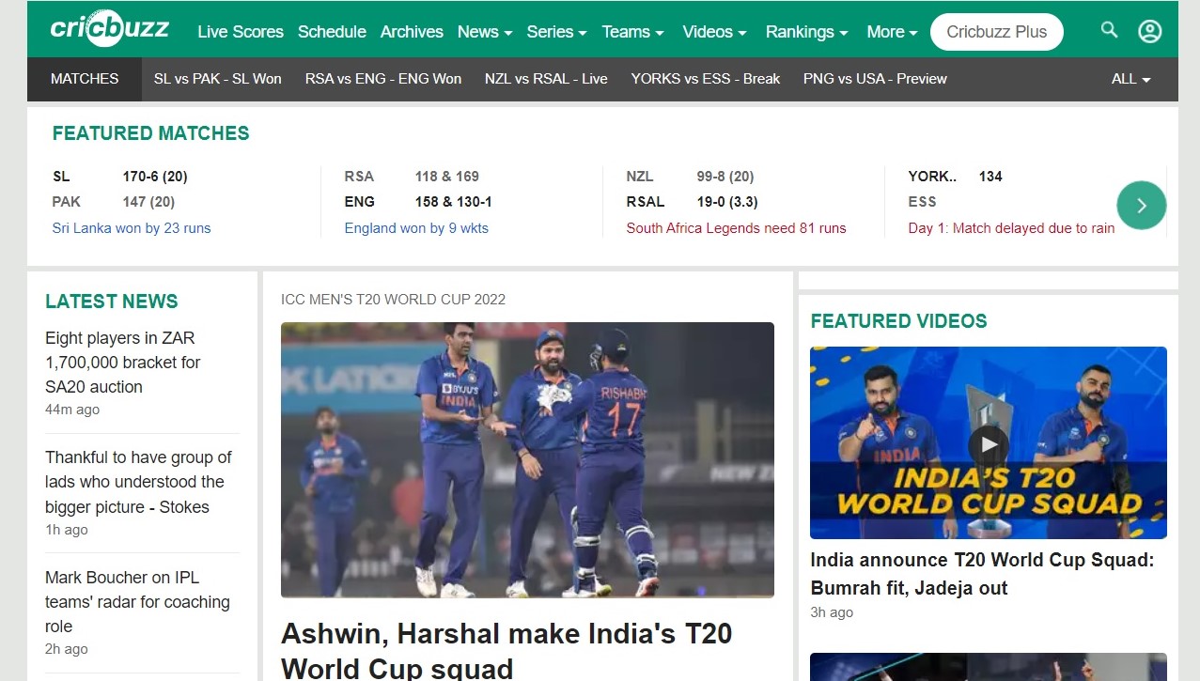
Task: Click the green next arrow in Featured Matches
Action: pyautogui.click(x=1141, y=205)
